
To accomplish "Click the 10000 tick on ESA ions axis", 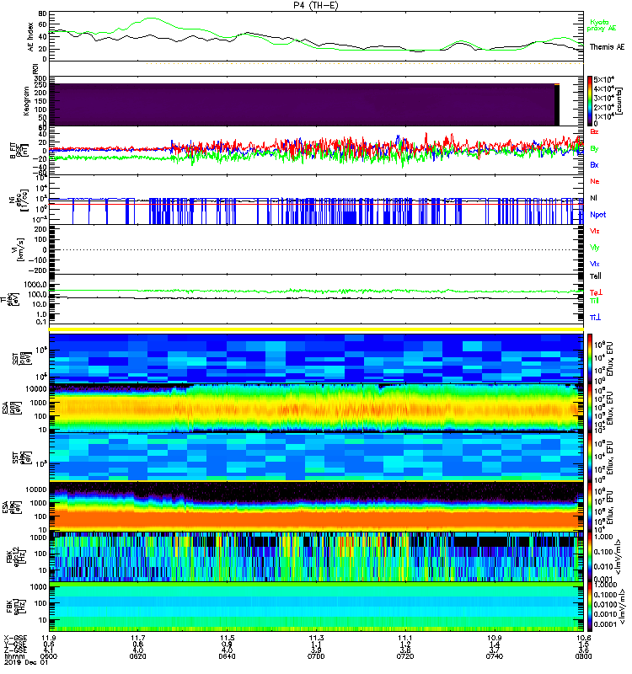I will (35, 389).
